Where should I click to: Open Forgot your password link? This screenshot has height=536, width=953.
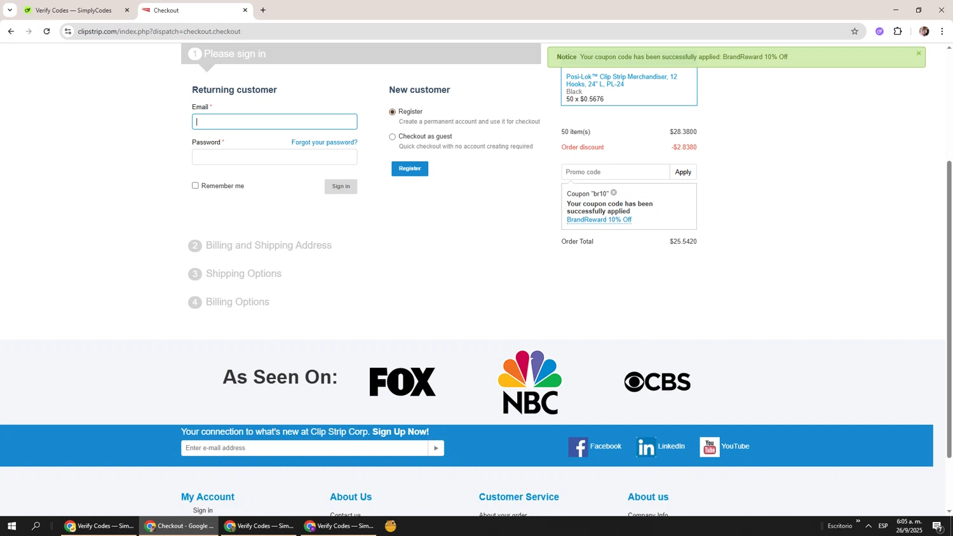pyautogui.click(x=325, y=142)
